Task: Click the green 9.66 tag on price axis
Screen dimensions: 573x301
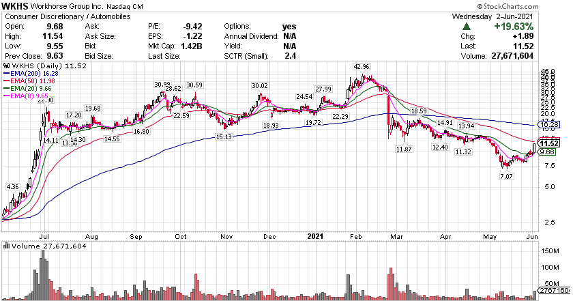Action: coord(547,152)
